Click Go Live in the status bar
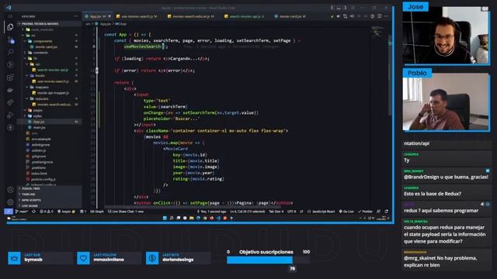 [x=346, y=212]
